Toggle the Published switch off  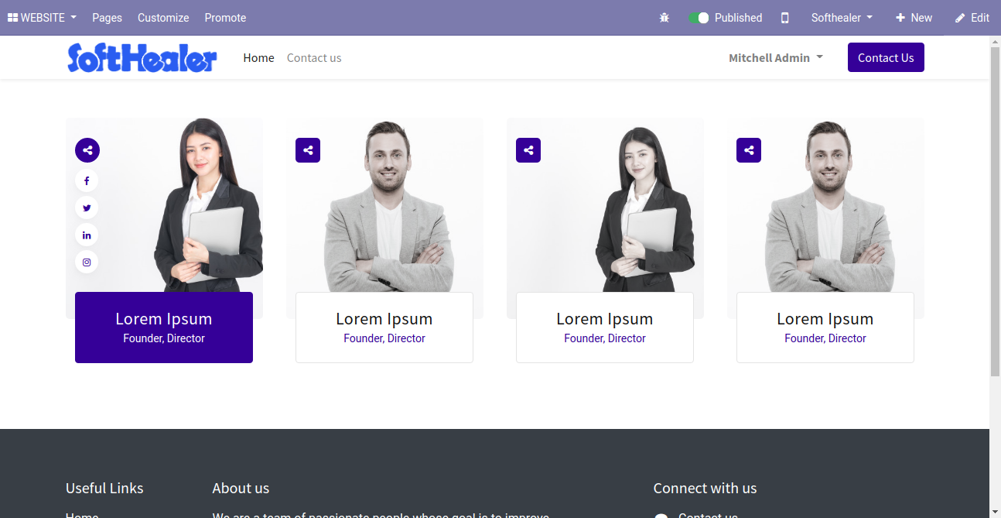(x=699, y=18)
